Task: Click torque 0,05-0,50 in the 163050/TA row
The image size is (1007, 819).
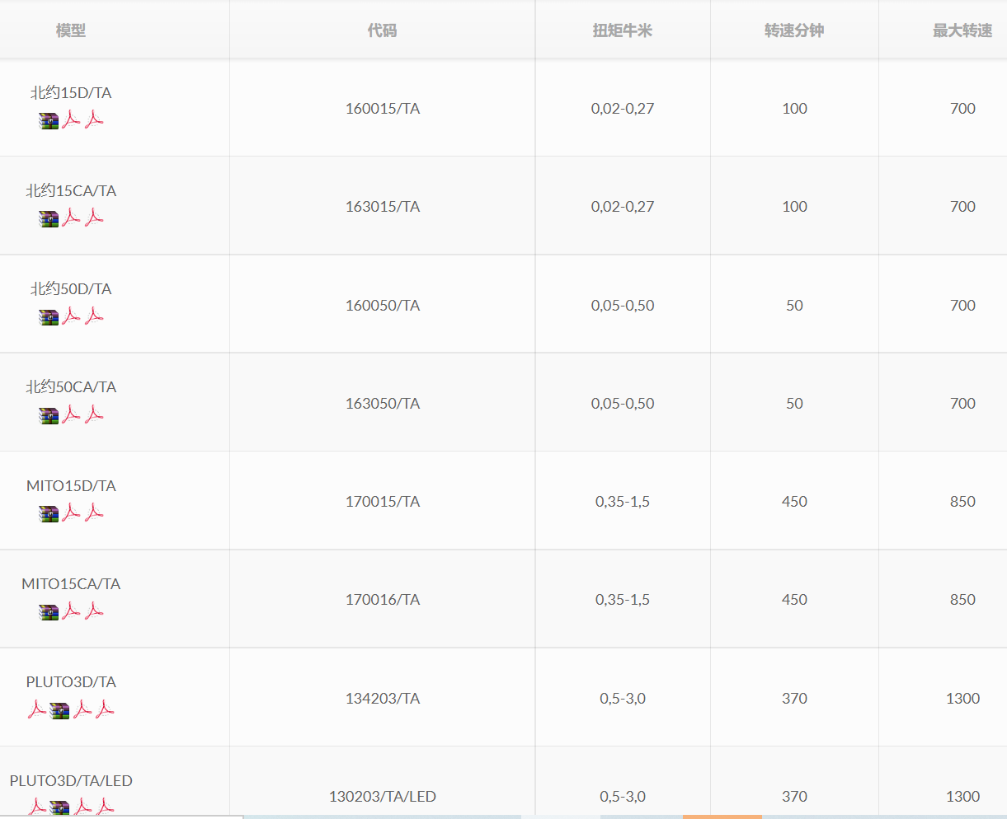Action: coord(623,404)
